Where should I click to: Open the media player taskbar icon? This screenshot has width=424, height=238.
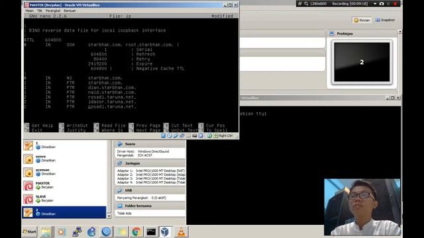pyautogui.click(x=62, y=232)
